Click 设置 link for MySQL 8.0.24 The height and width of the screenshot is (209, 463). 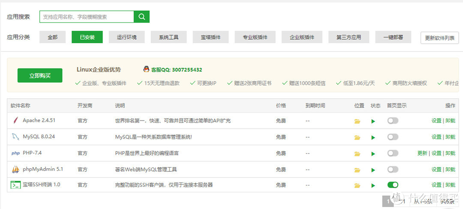436,137
